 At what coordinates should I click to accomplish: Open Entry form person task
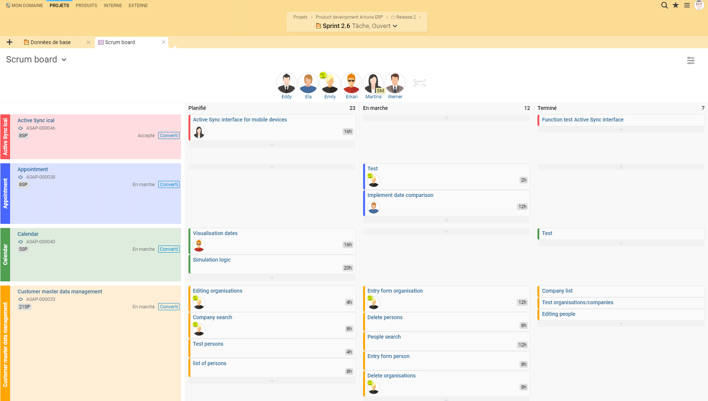446,361
